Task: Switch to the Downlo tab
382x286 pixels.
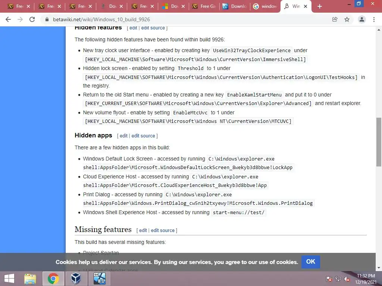Action: [x=235, y=7]
